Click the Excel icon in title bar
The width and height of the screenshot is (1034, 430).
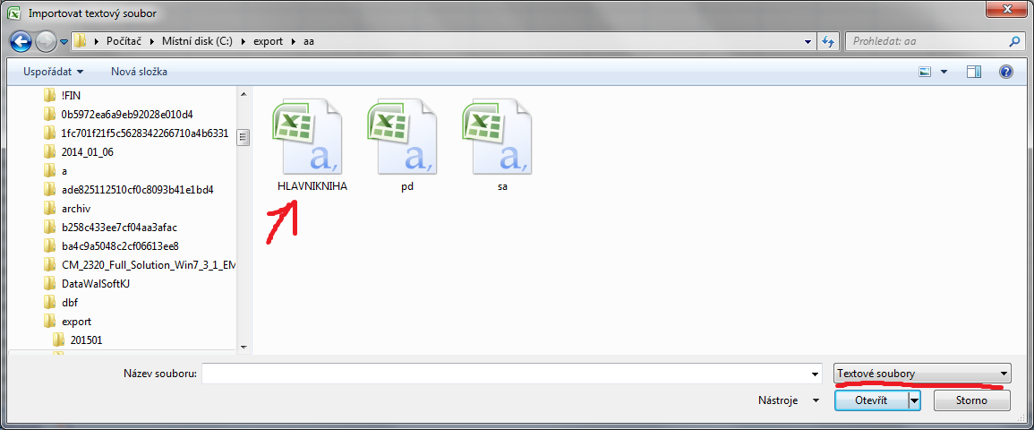(x=13, y=13)
